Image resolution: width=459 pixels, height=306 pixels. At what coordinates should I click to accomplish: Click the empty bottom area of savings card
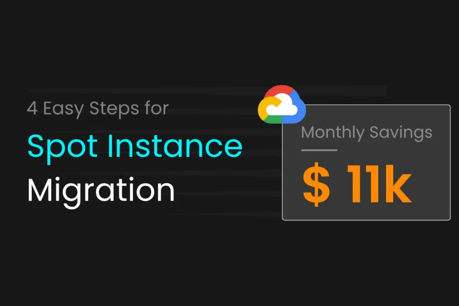click(x=366, y=211)
